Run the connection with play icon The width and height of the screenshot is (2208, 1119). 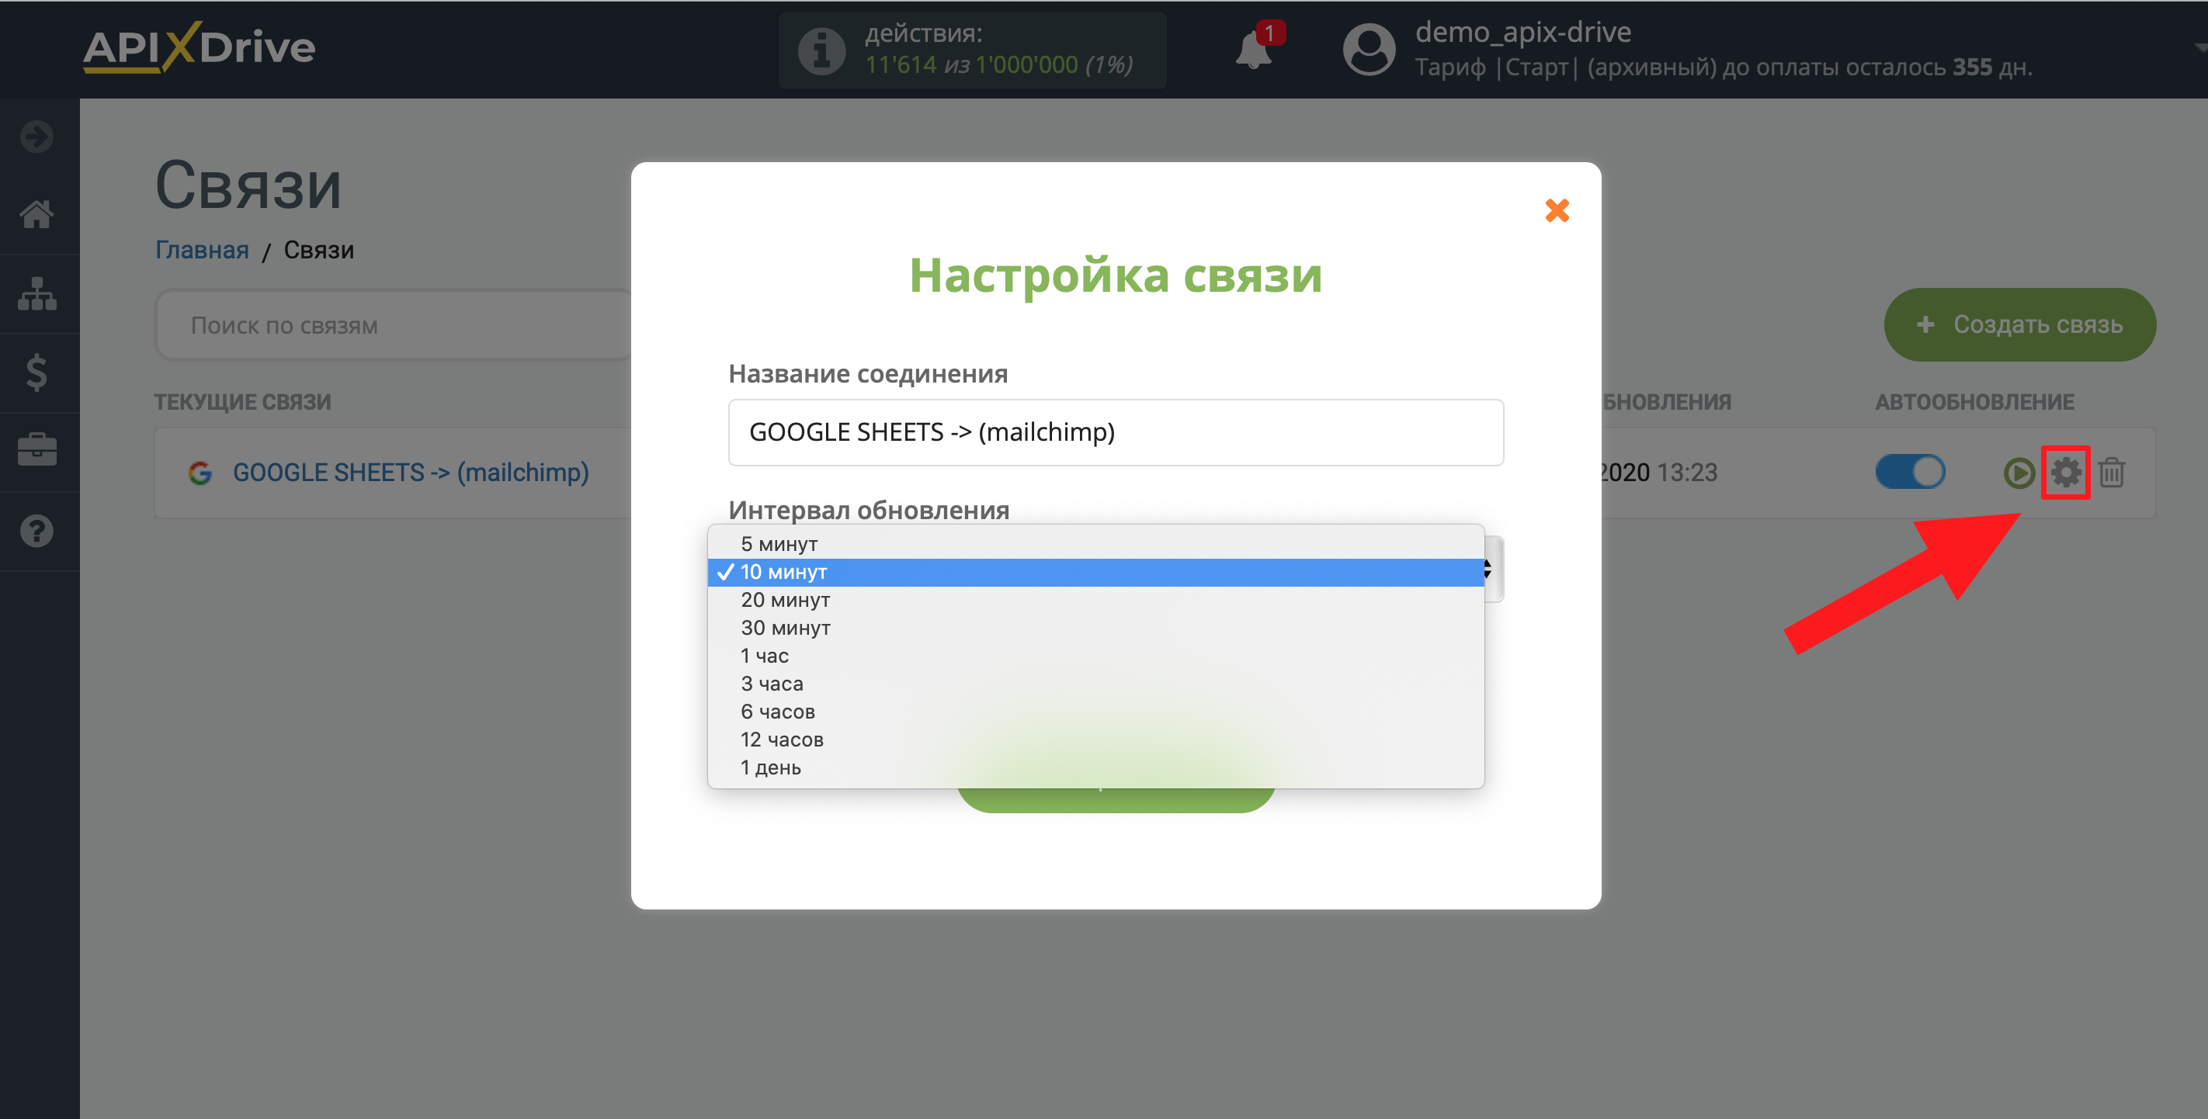(2019, 472)
